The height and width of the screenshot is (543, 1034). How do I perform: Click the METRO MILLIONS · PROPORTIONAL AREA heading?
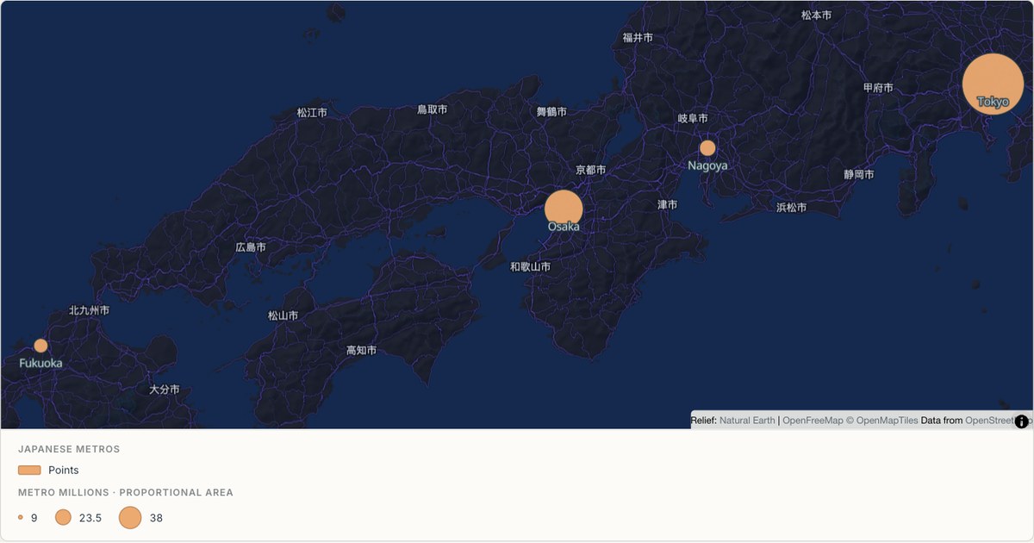126,492
